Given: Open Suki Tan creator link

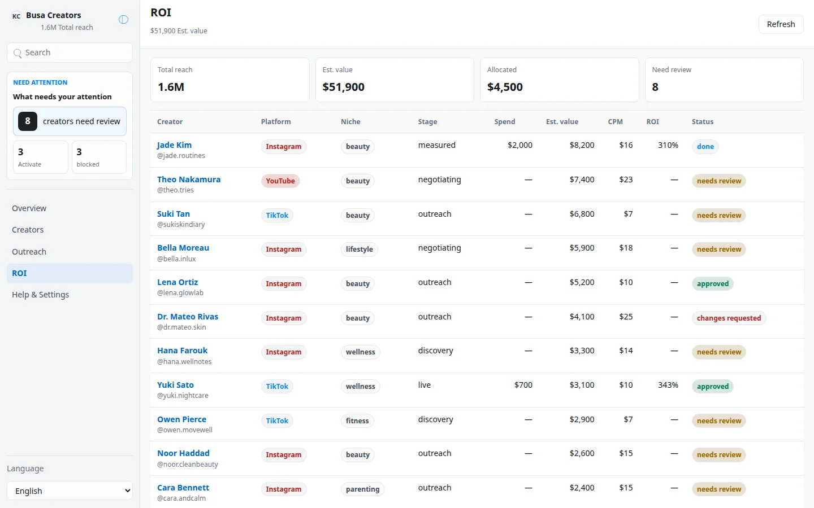Looking at the screenshot, I should pos(174,214).
